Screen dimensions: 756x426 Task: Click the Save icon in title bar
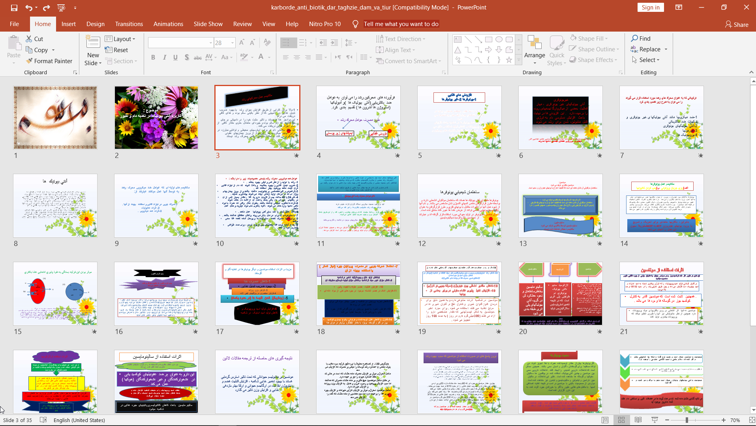(x=14, y=8)
